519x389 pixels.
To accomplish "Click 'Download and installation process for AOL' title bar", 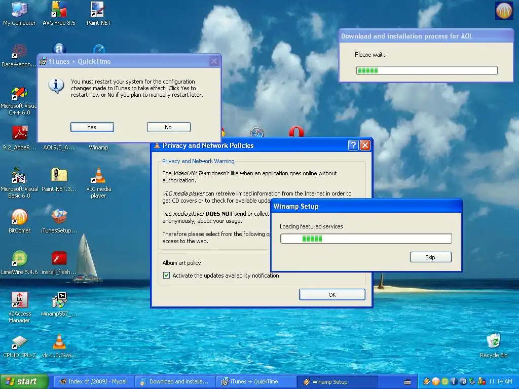I will click(x=426, y=36).
